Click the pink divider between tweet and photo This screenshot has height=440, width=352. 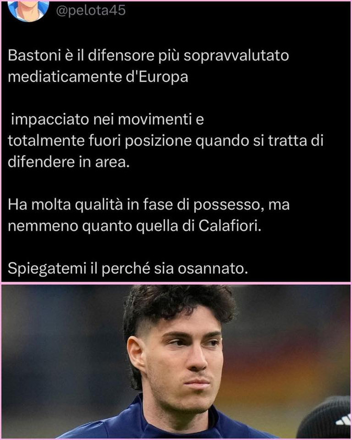point(176,283)
